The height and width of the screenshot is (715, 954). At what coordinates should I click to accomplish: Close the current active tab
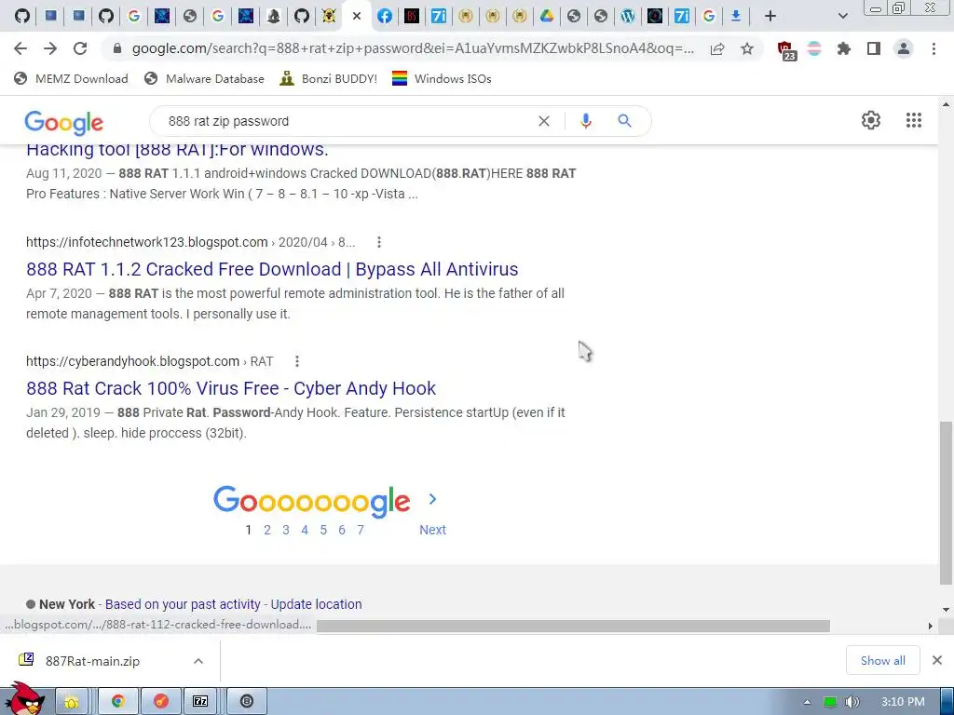pyautogui.click(x=357, y=16)
